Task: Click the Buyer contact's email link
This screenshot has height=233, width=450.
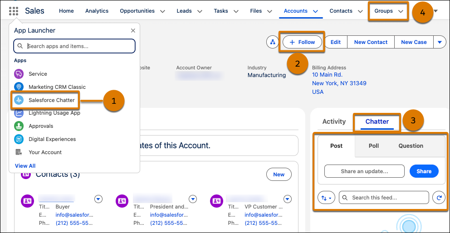Action: click(x=74, y=215)
